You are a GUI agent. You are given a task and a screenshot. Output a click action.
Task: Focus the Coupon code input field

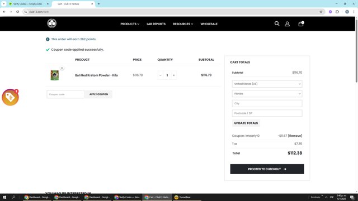(65, 94)
